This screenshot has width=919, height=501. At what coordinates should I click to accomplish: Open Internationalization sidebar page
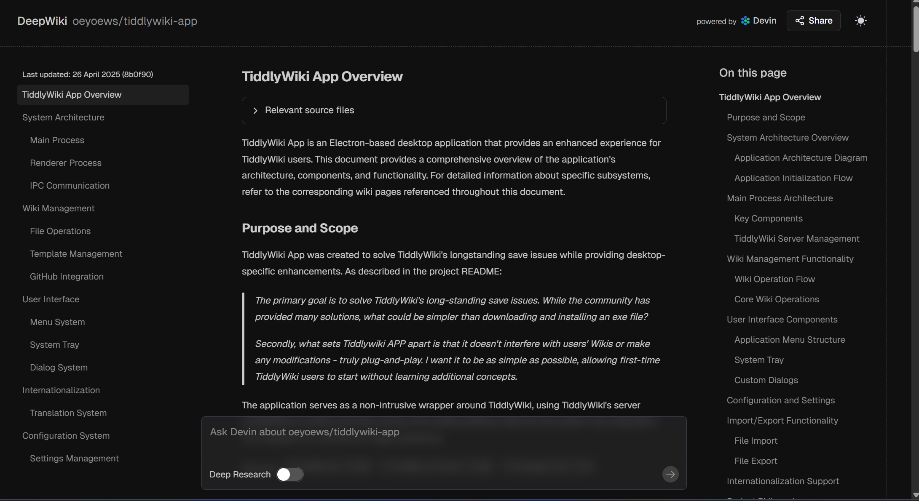coord(61,390)
